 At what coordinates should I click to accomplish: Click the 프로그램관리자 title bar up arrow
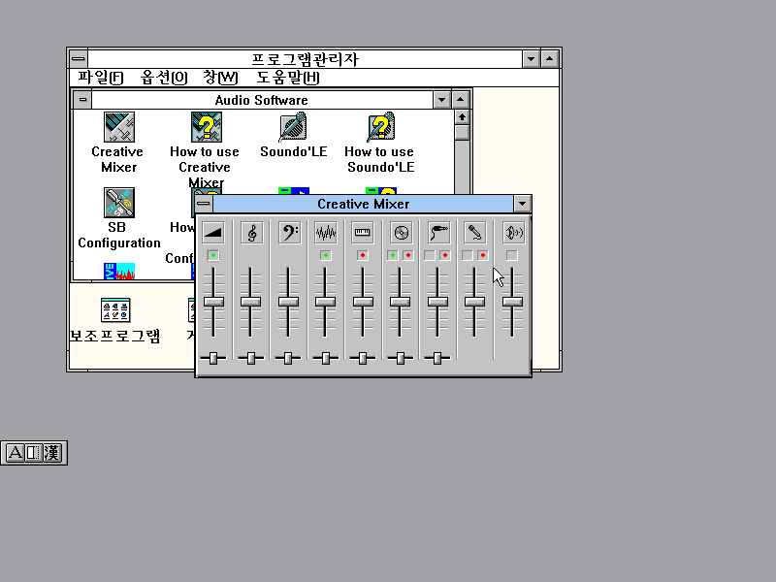pyautogui.click(x=549, y=59)
